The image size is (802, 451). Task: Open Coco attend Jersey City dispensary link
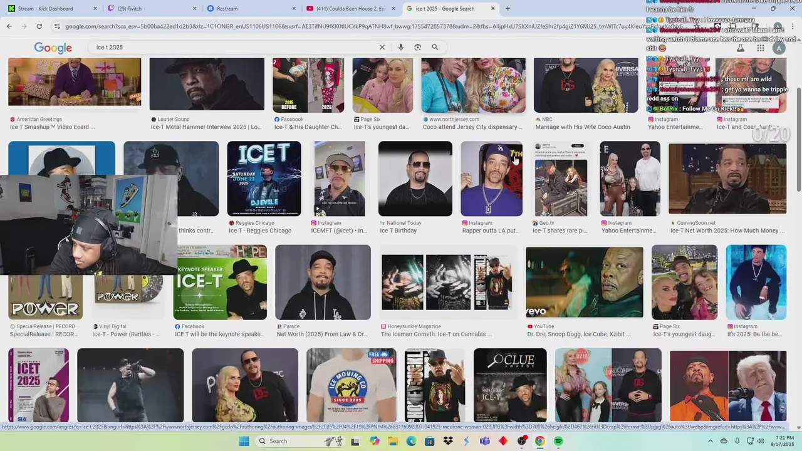tap(472, 127)
